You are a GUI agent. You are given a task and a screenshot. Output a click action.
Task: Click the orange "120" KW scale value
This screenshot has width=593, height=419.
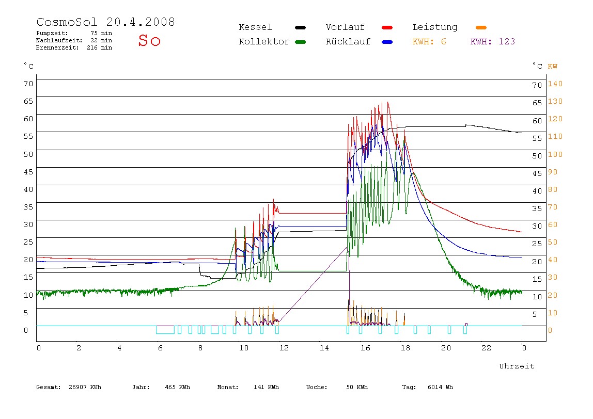pyautogui.click(x=555, y=119)
